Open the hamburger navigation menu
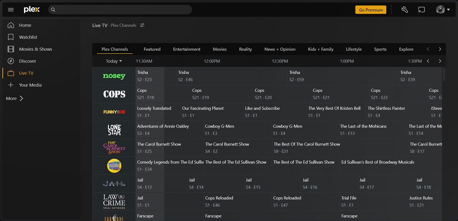The width and height of the screenshot is (458, 221). 11,10
